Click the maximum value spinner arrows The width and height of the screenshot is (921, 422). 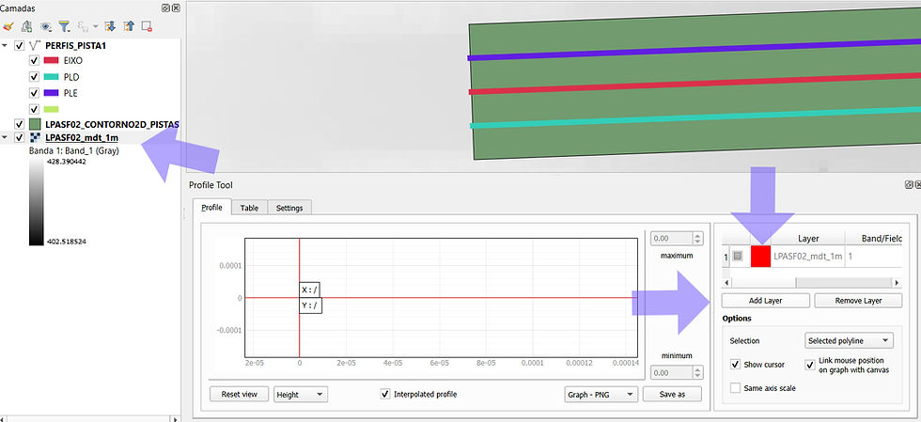coord(697,239)
